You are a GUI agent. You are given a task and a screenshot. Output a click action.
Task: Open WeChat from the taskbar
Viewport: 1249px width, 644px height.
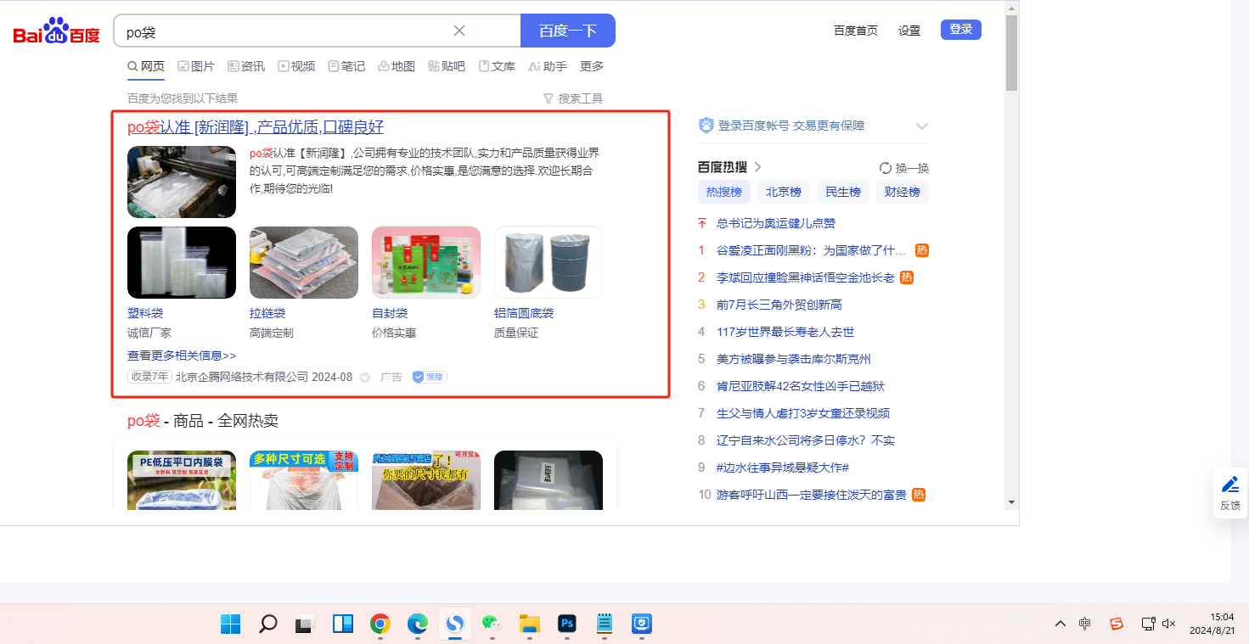[x=492, y=624]
